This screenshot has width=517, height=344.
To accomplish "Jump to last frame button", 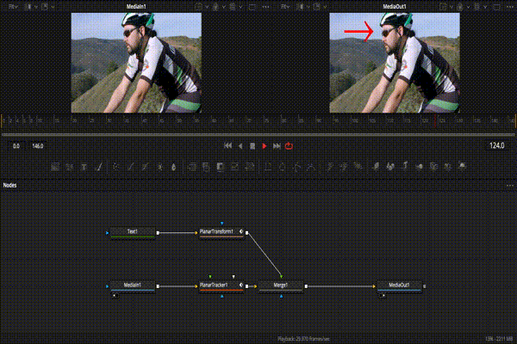I will [x=277, y=146].
